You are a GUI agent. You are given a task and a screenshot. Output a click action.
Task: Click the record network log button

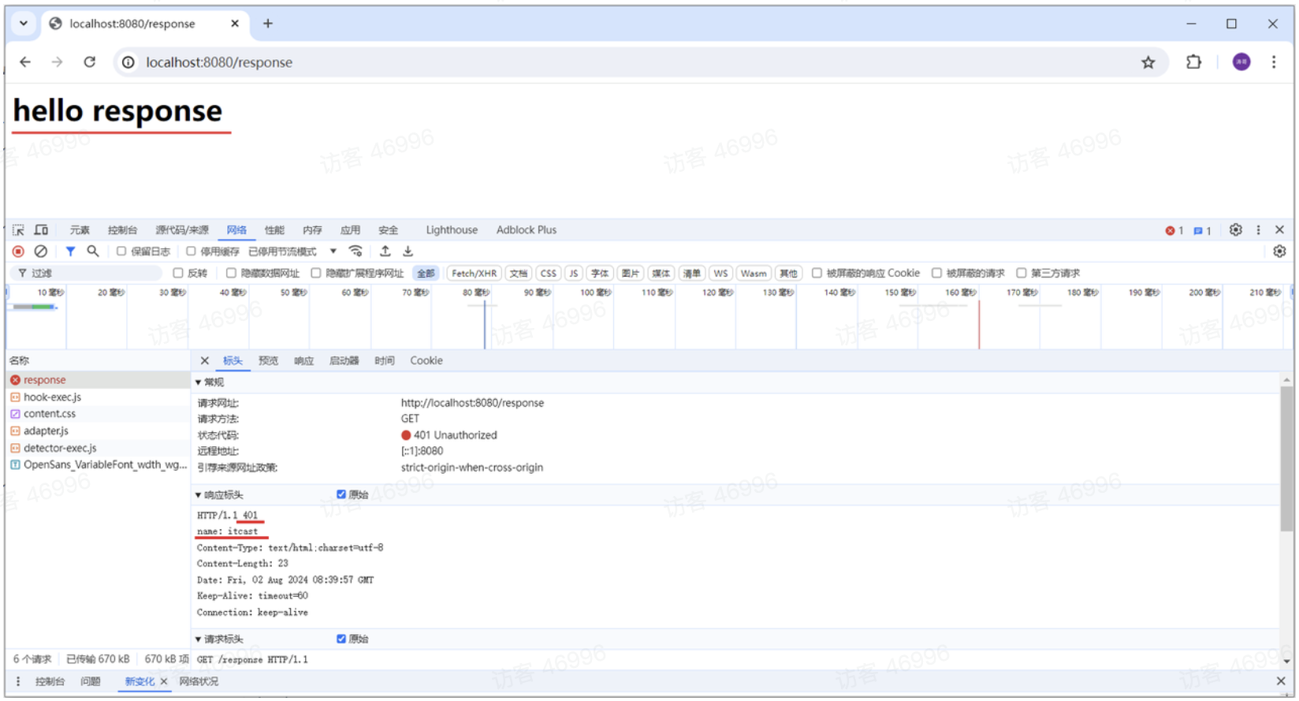pyautogui.click(x=18, y=252)
